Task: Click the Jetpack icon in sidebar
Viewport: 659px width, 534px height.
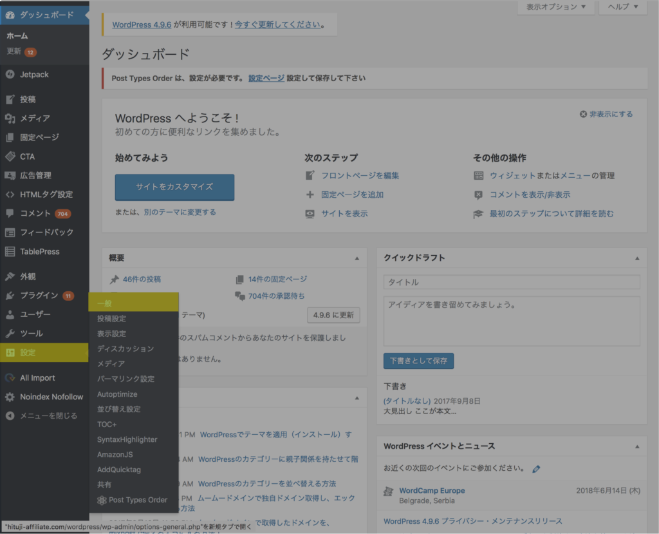Action: tap(10, 75)
